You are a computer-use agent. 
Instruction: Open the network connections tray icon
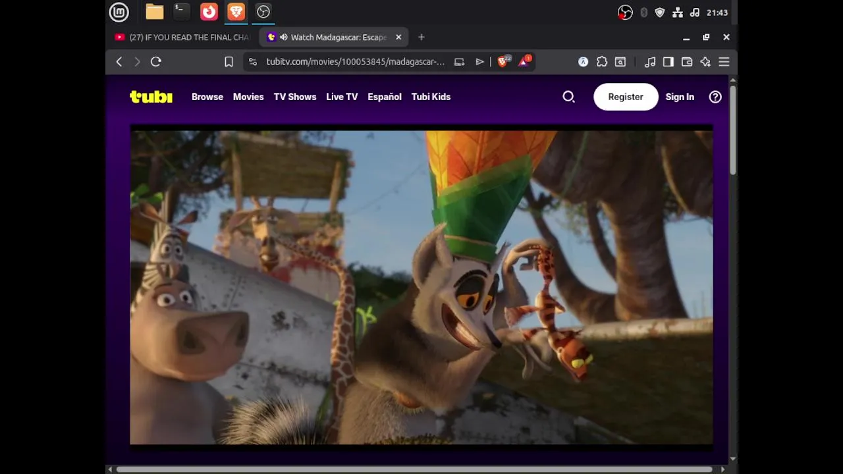678,13
